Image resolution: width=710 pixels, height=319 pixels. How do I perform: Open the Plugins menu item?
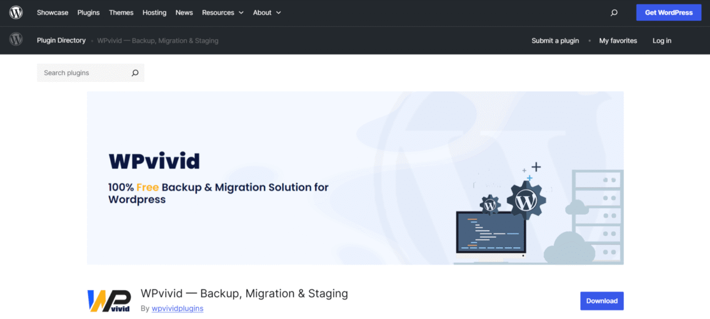[88, 13]
